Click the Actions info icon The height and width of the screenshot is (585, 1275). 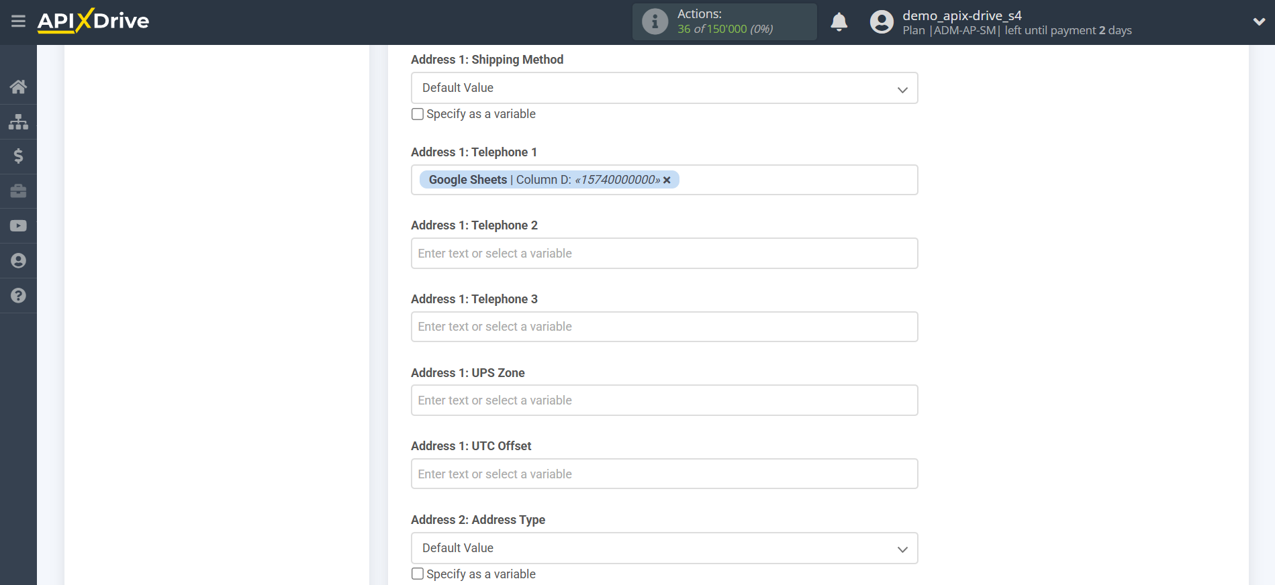pos(655,21)
